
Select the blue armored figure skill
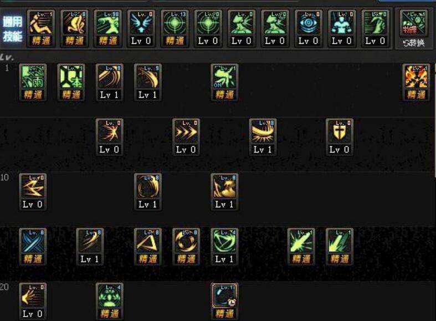click(x=341, y=28)
